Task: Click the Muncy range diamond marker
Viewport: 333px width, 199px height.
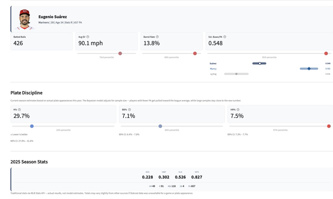Action: 309,69
